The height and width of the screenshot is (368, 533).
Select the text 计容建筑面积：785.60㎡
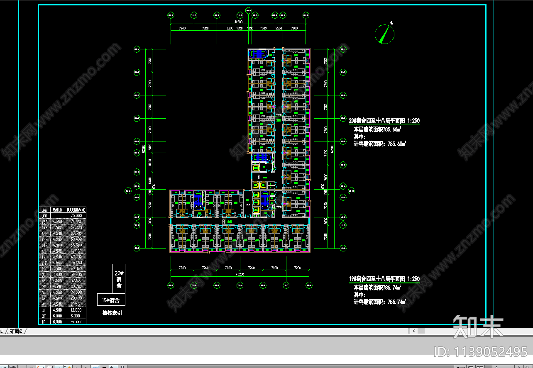379,144
